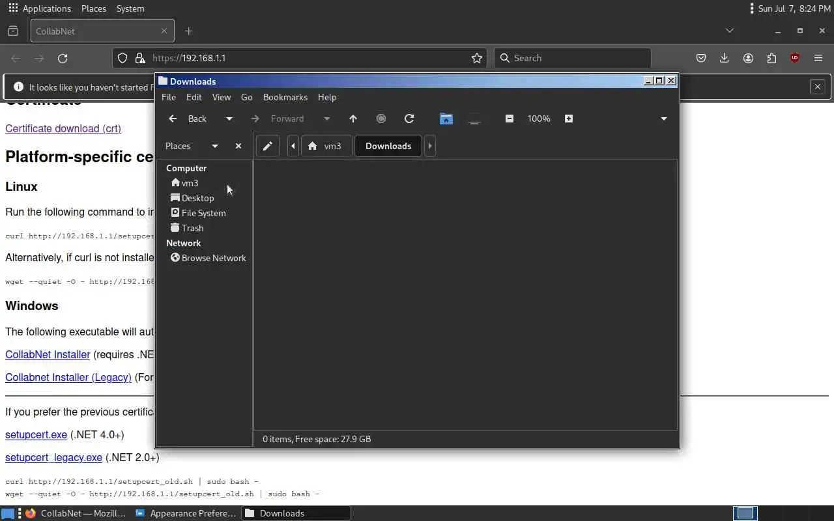This screenshot has height=521, width=834.
Task: Reload the Firefox page
Action: click(63, 58)
